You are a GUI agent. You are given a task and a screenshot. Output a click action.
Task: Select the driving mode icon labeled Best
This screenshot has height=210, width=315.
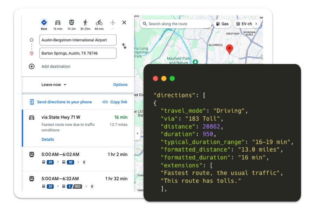point(43,22)
